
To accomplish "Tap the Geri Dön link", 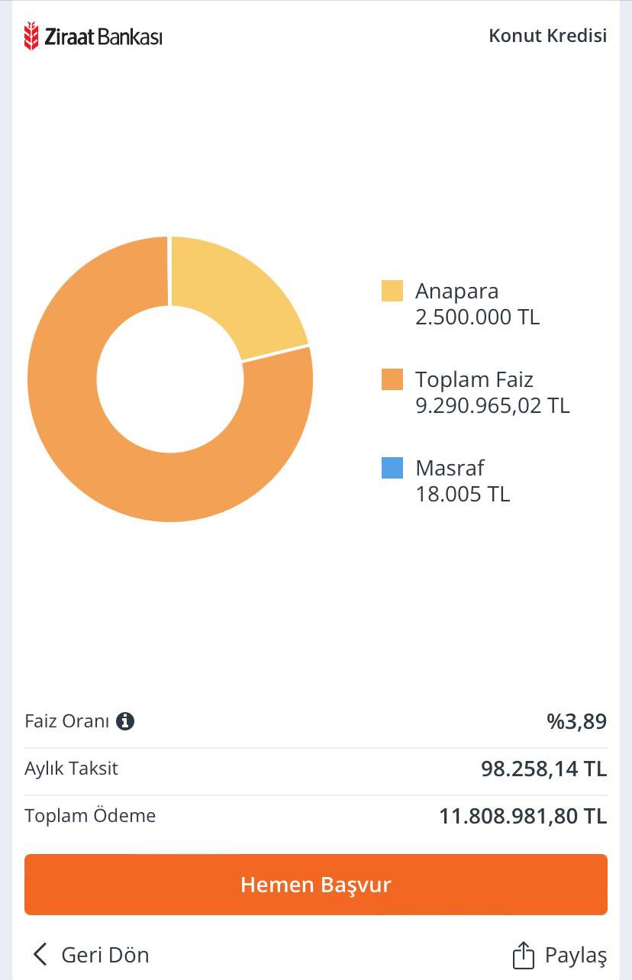I will point(105,955).
